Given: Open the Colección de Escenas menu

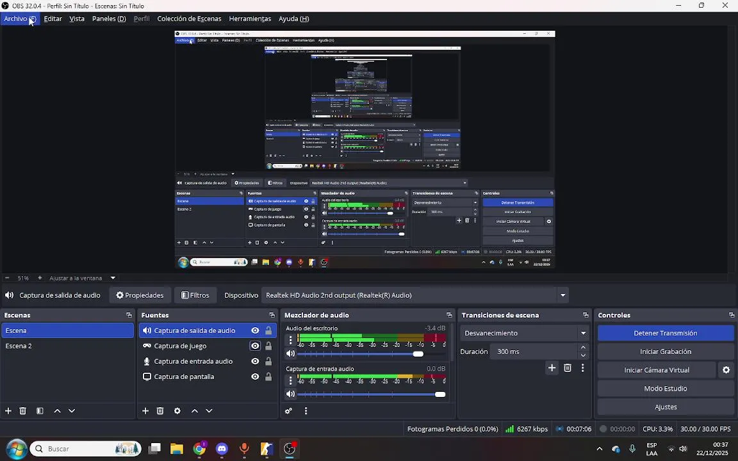Looking at the screenshot, I should (189, 19).
